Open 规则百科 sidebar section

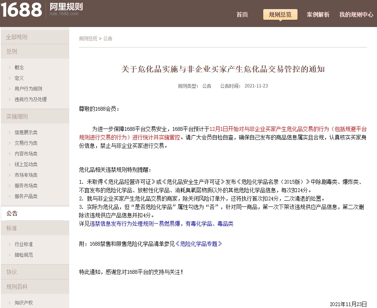tap(35, 287)
